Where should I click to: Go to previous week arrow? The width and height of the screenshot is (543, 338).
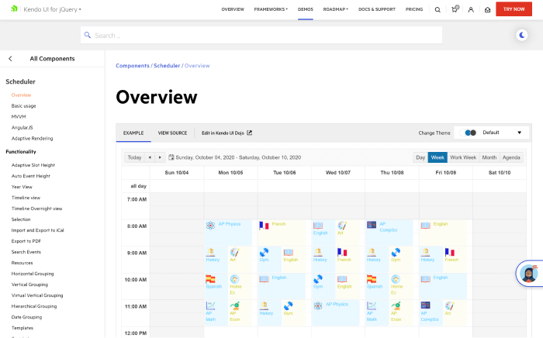click(x=150, y=157)
